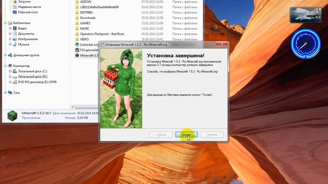The width and height of the screenshot is (328, 184).
Task: Open Локальный диск (C:) in navigation pane
Action: [33, 72]
